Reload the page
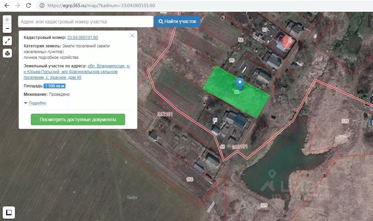 (x=28, y=5)
